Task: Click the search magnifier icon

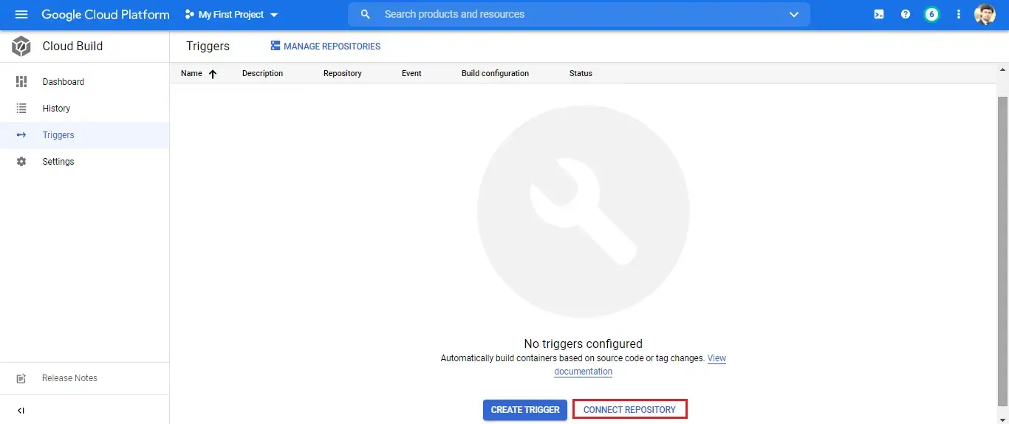Action: pos(366,15)
